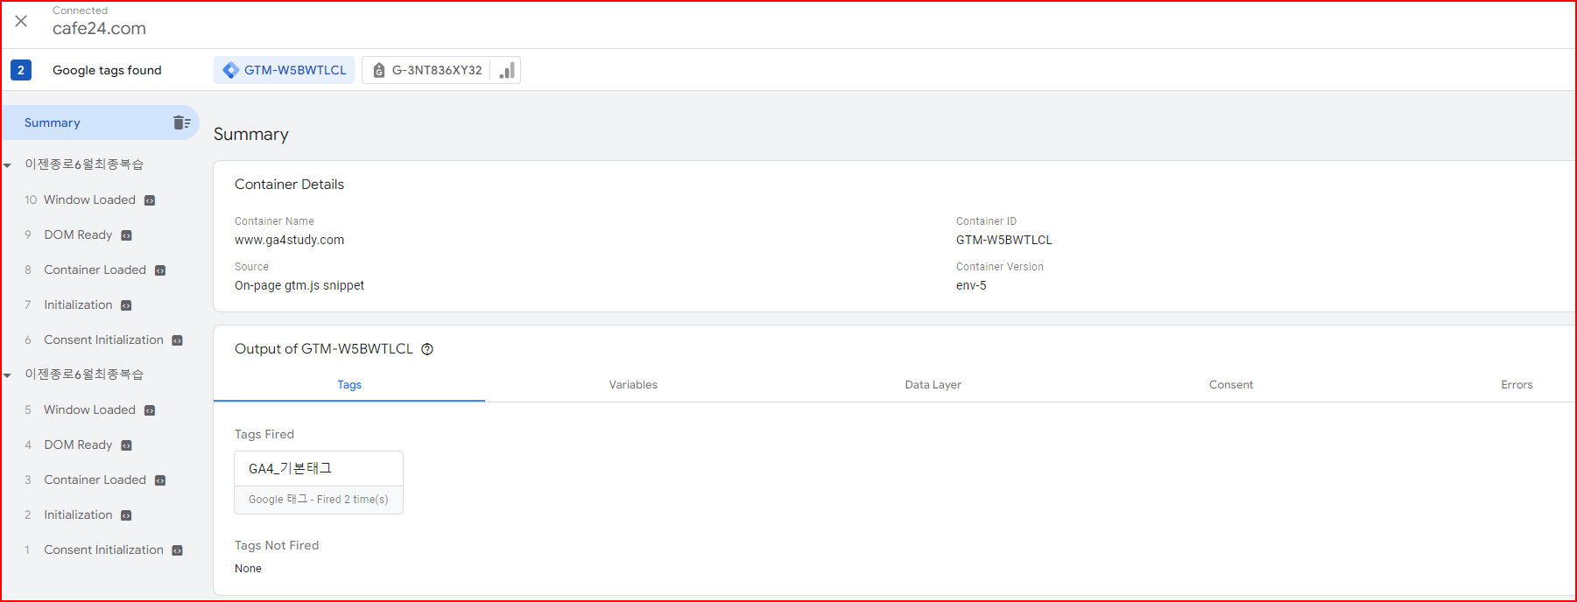Image resolution: width=1577 pixels, height=602 pixels.
Task: Click the code icon next to event 2 Initialization
Action: tap(126, 515)
